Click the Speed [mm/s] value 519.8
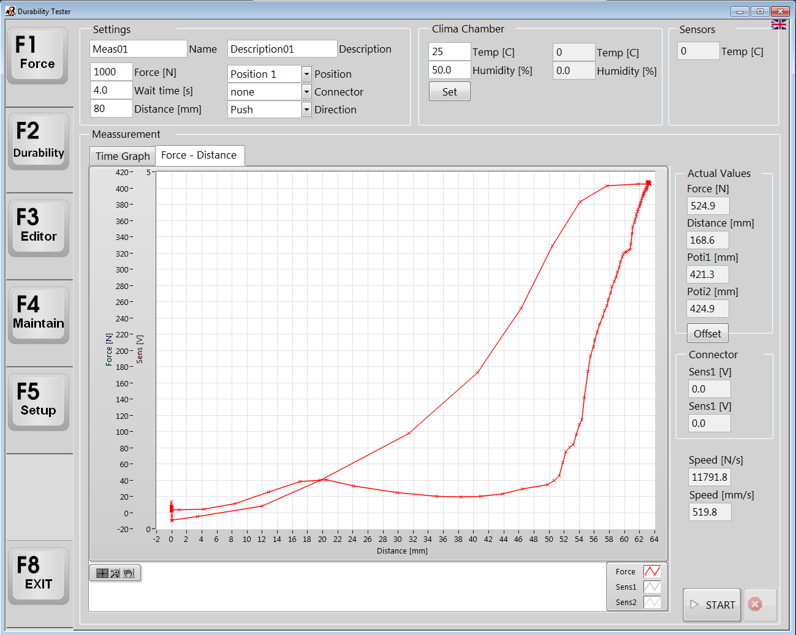 pos(710,512)
